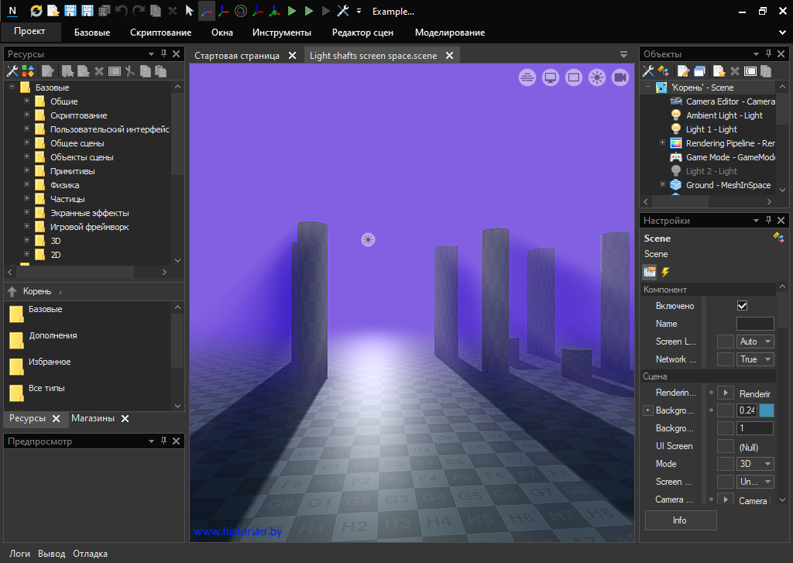793x563 pixels.
Task: Open the Network True dropdown
Action: 756,359
